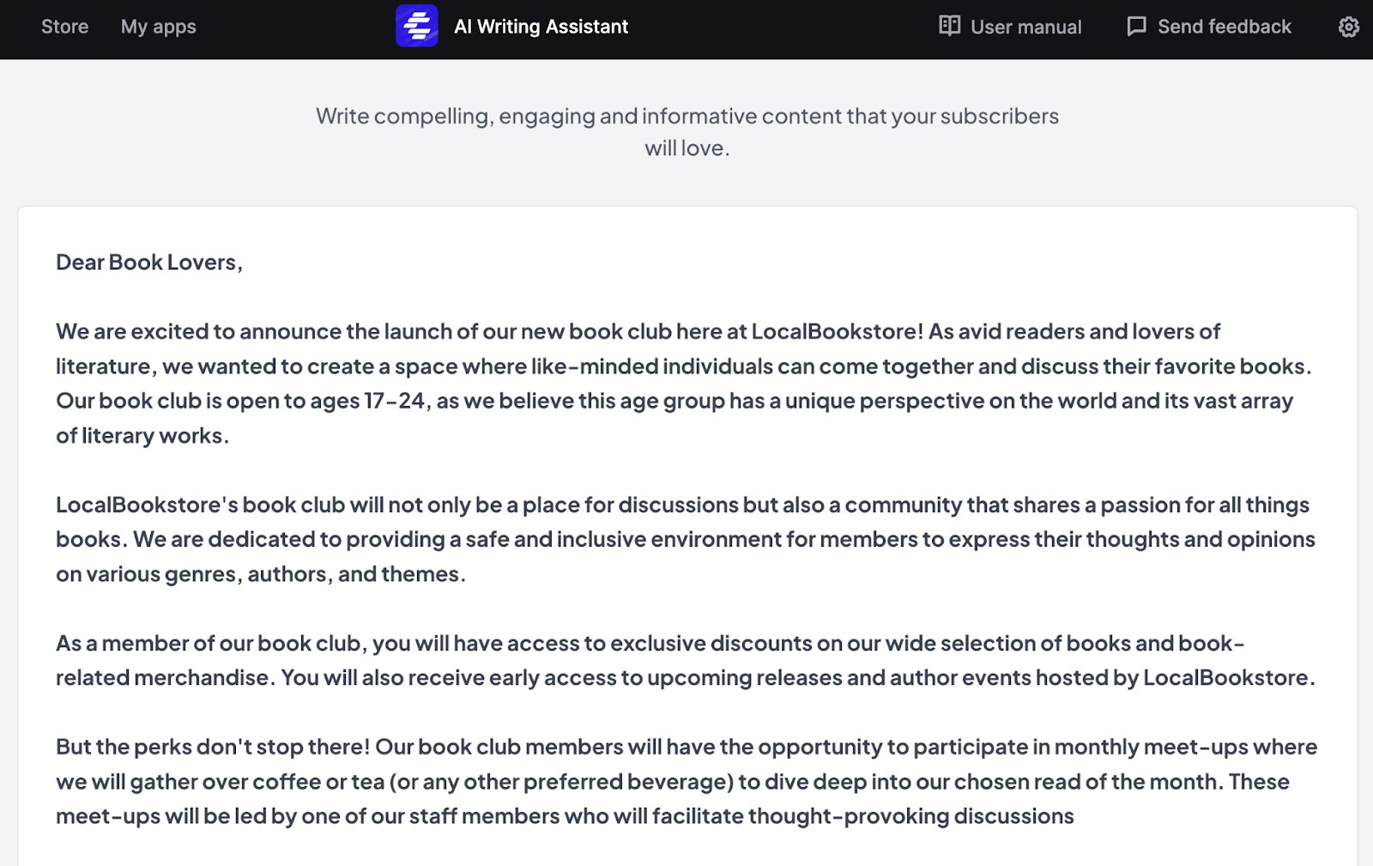Click the book icon beside User manual
The height and width of the screenshot is (866, 1373).
click(x=949, y=27)
